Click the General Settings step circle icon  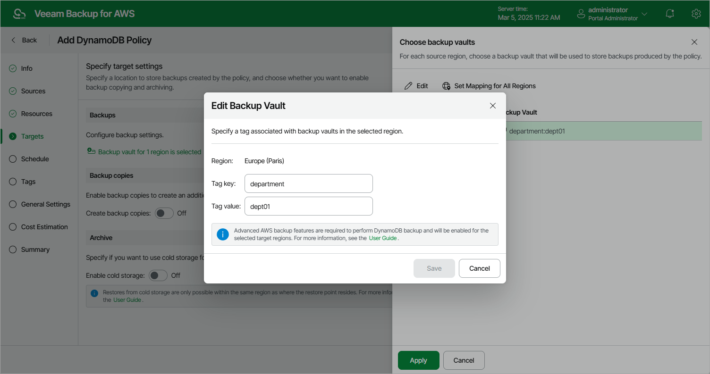click(x=13, y=204)
